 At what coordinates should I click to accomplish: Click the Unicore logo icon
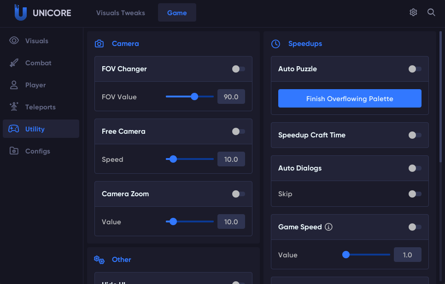coord(20,13)
